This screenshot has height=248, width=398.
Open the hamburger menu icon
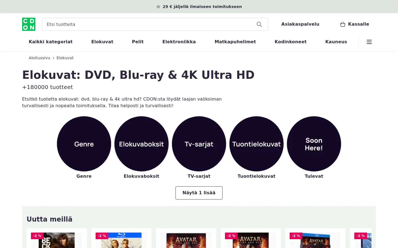(369, 42)
